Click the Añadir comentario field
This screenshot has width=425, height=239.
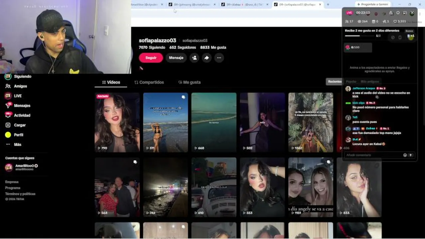click(x=373, y=155)
